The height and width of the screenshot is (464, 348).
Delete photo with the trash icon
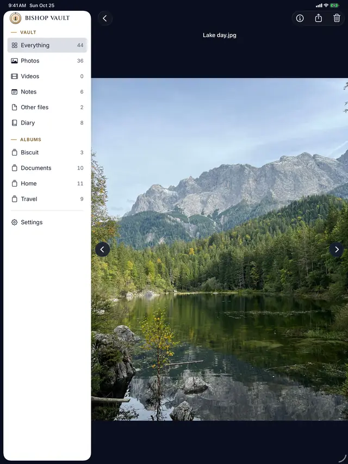coord(337,18)
